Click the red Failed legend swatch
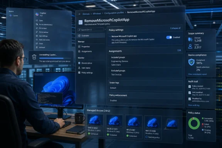This screenshot has width=222, height=148. tap(203, 124)
